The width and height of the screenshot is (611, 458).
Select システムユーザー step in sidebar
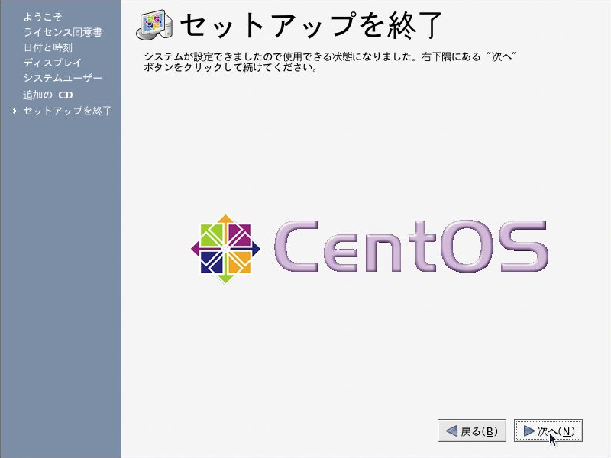(x=63, y=78)
